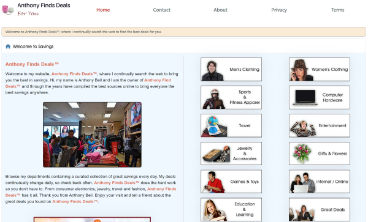
Task: Open the Men's Clothing category tile
Action: tap(231, 70)
